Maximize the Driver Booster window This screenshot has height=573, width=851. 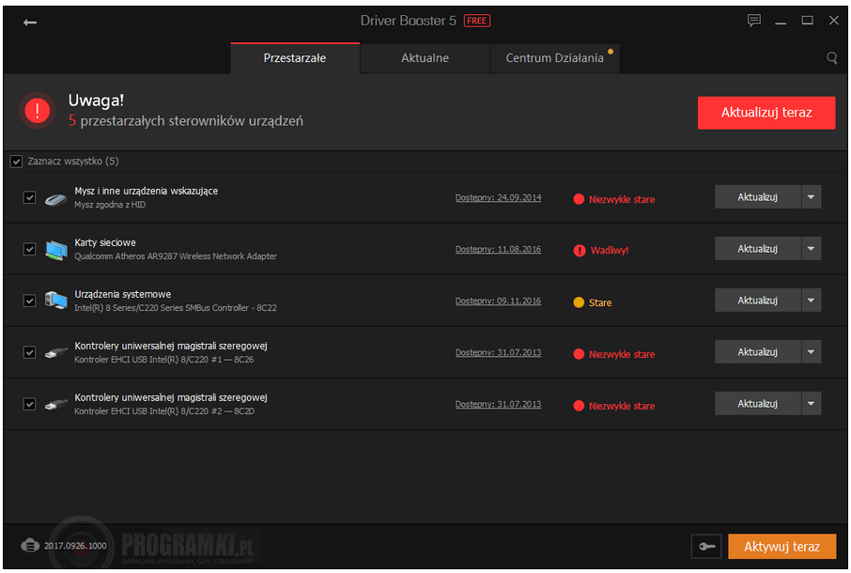[x=807, y=21]
